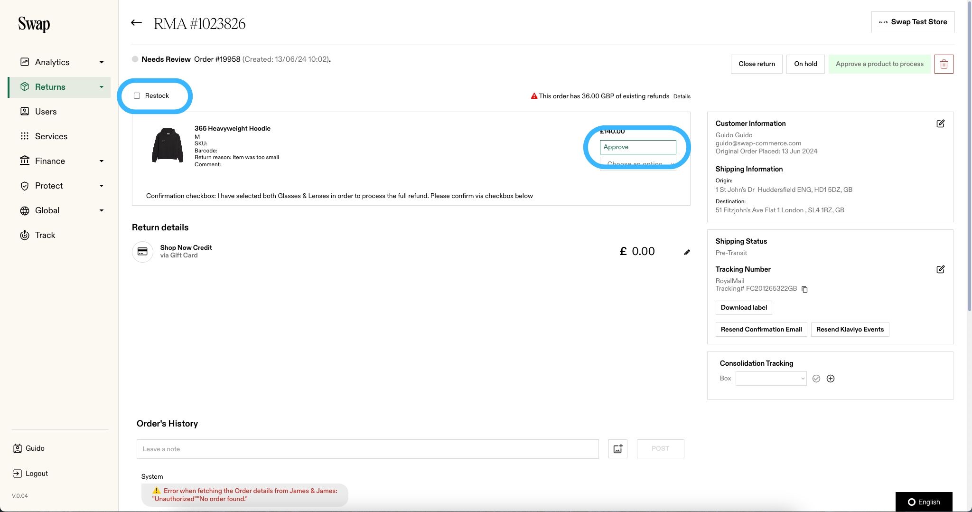Open the Box dropdown in Consolidation Tracking
The width and height of the screenshot is (972, 512).
771,379
